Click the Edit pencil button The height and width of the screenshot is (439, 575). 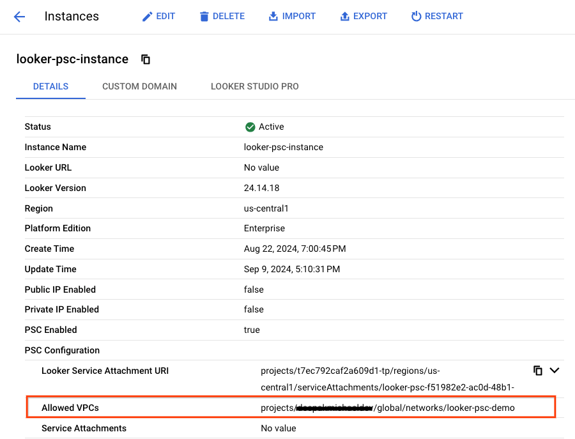coord(158,17)
